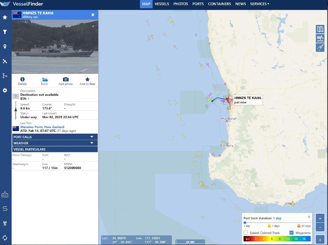Viewport: 328px width, 245px height.
Task: Click the Destination not available text
Action: point(39,95)
